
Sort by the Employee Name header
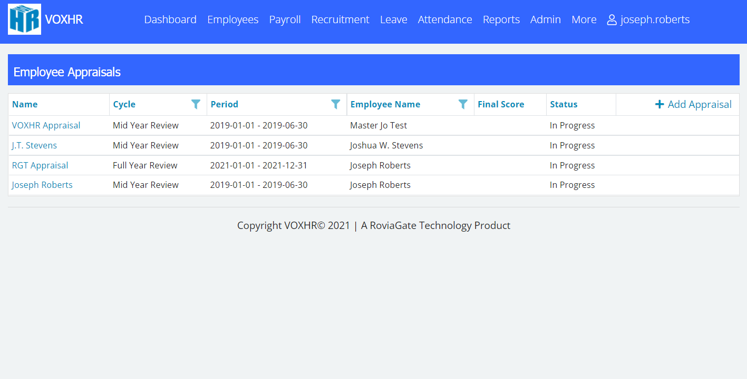point(385,104)
